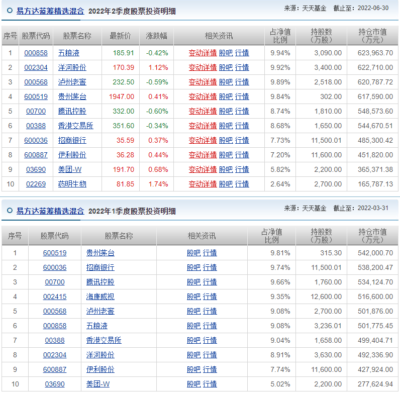Screen dimensions: 400x393
Task: Open 贵州茅台 stock name in Q1 table
Action: tap(101, 253)
